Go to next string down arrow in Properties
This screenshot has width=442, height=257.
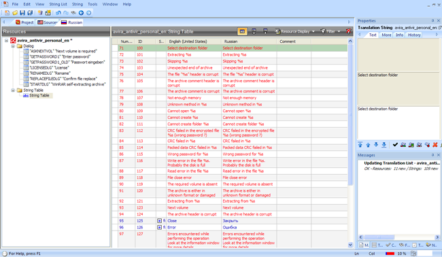(x=376, y=145)
